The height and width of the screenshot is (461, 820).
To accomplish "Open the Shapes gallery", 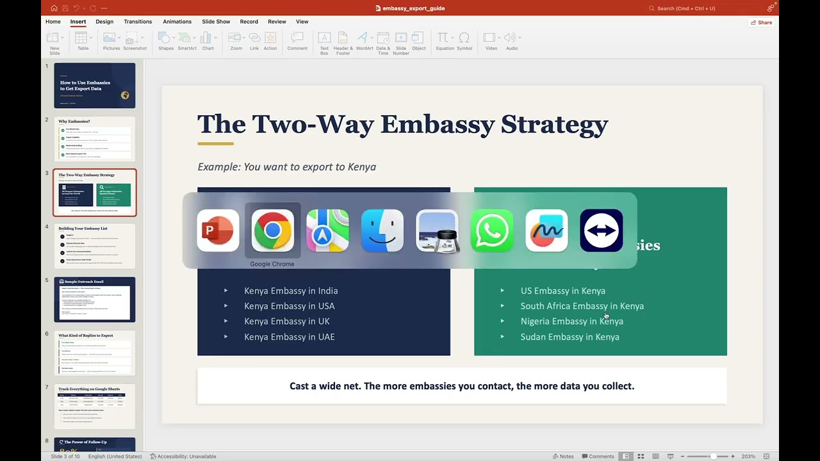I will [165, 42].
